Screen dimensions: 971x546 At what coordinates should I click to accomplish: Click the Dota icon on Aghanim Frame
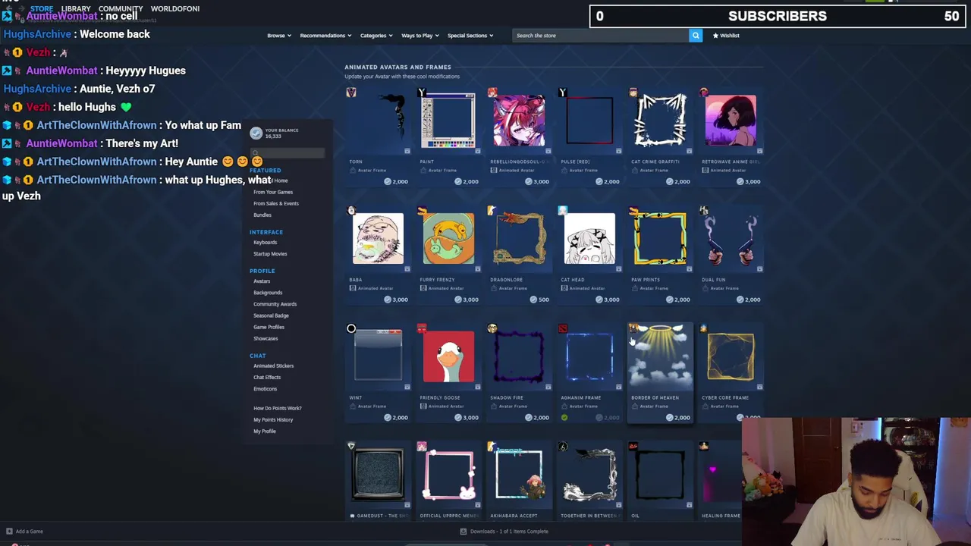click(x=563, y=328)
